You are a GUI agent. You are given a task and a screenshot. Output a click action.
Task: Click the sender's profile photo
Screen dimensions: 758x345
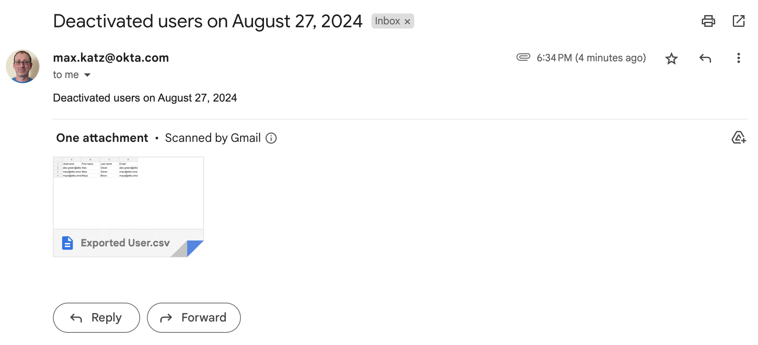pos(23,66)
